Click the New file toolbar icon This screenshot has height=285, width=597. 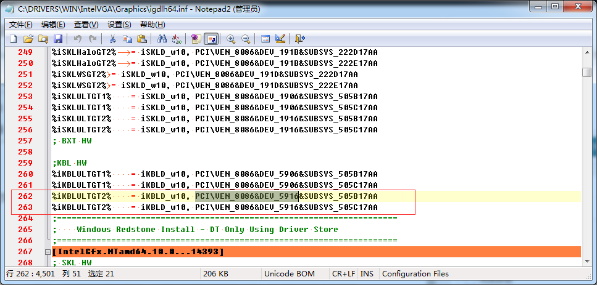[13, 39]
